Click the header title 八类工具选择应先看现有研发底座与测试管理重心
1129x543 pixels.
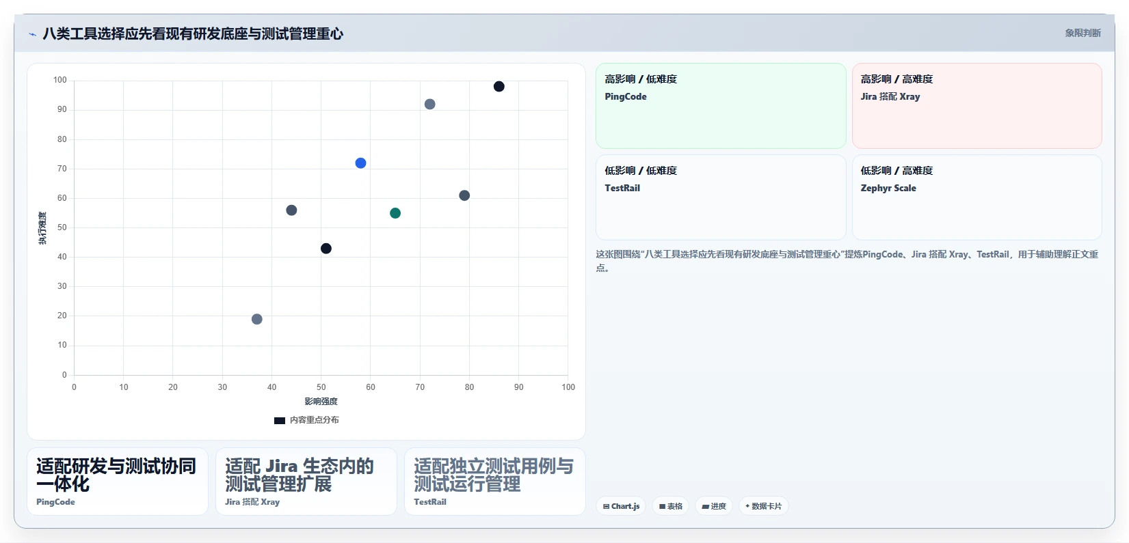tap(193, 33)
